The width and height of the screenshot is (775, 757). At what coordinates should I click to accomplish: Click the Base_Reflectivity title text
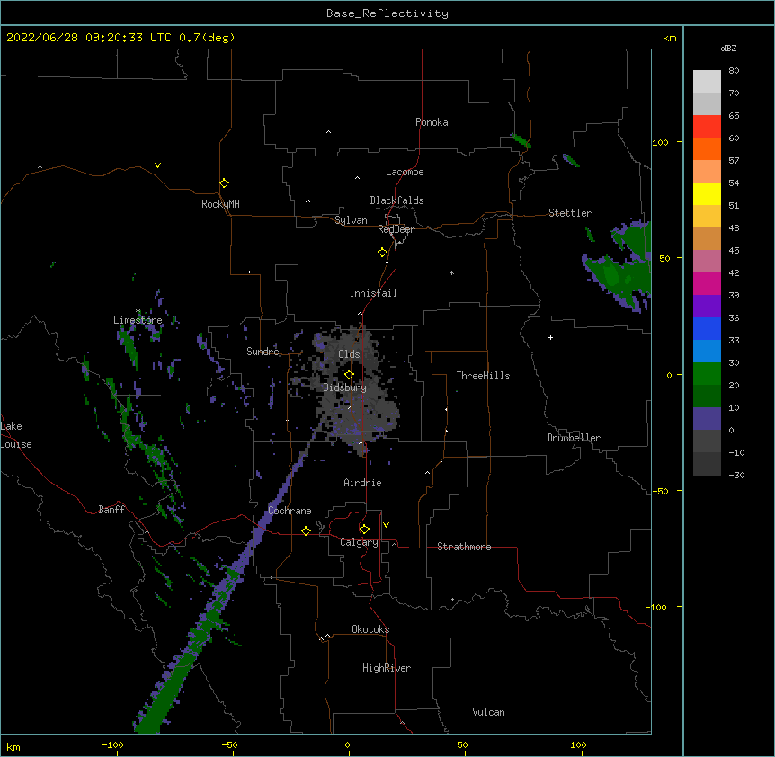(x=387, y=13)
